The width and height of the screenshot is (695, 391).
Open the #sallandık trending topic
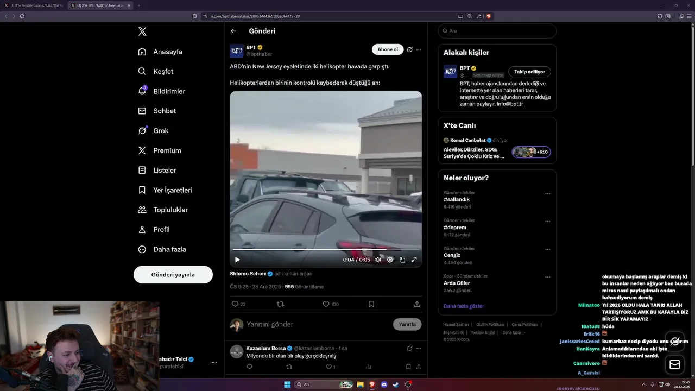(x=457, y=200)
